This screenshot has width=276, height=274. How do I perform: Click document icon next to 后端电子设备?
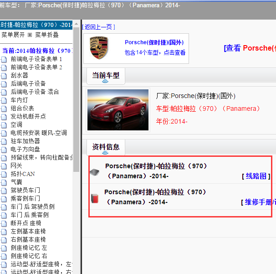coord(4,84)
